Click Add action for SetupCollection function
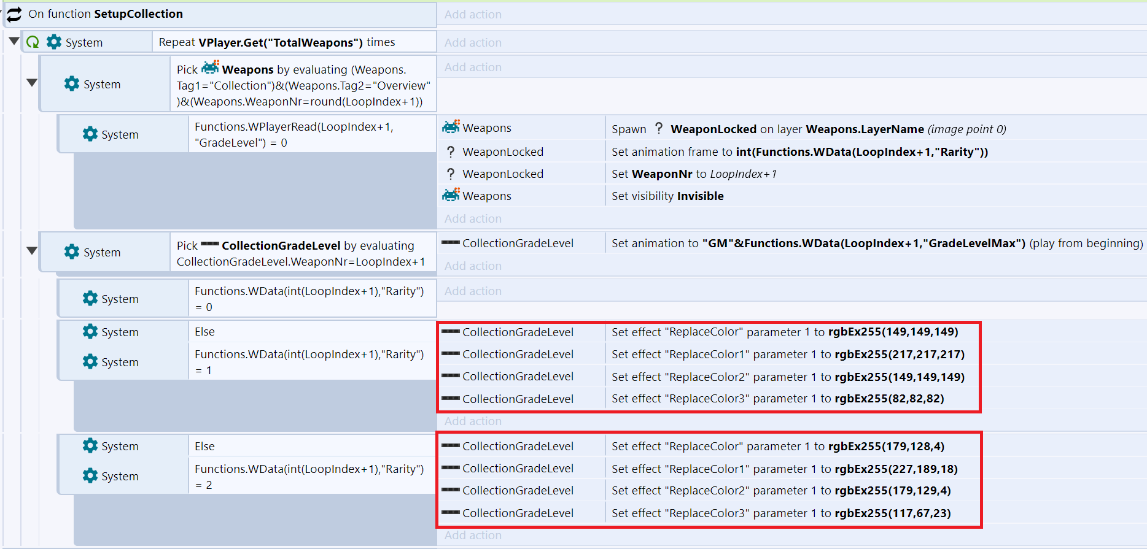 click(x=473, y=14)
